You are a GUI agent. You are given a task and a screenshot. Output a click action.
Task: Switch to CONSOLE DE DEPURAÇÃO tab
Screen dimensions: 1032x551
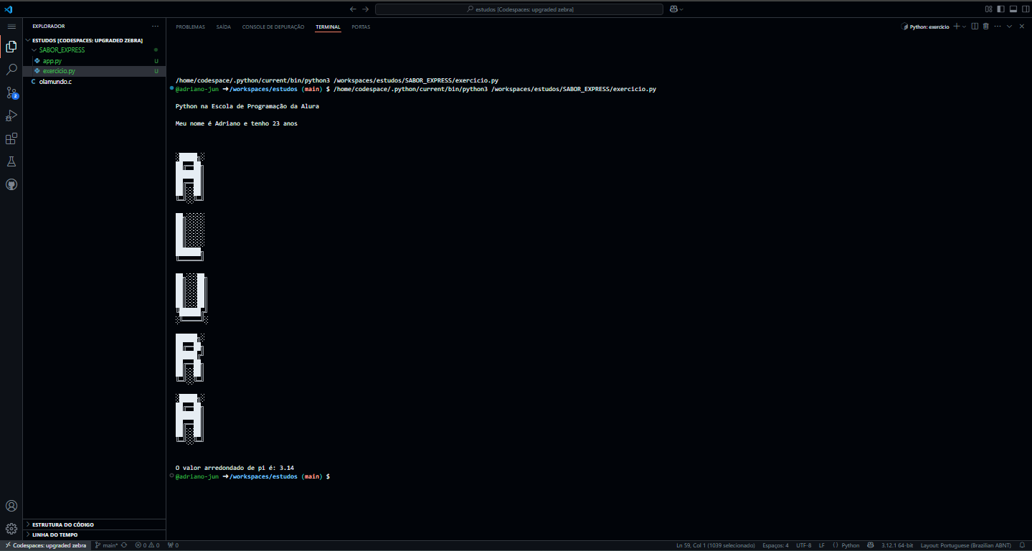[273, 27]
